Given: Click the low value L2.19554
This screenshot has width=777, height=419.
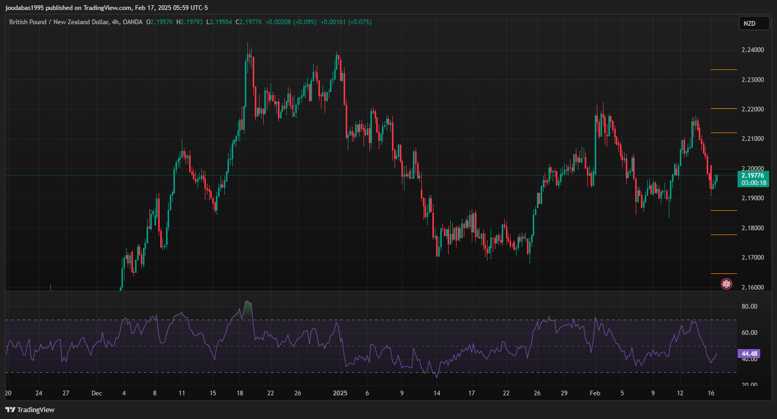Looking at the screenshot, I should point(219,22).
